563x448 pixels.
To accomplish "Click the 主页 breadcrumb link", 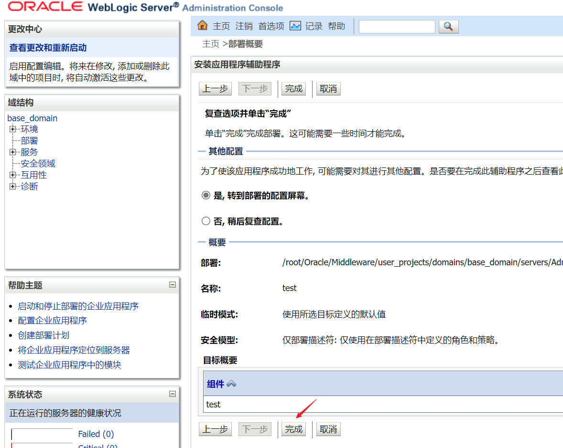I will pos(211,44).
